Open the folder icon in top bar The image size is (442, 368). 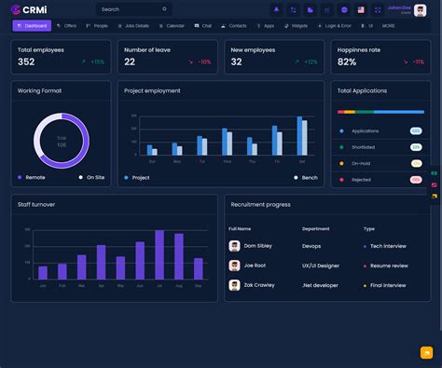point(310,10)
